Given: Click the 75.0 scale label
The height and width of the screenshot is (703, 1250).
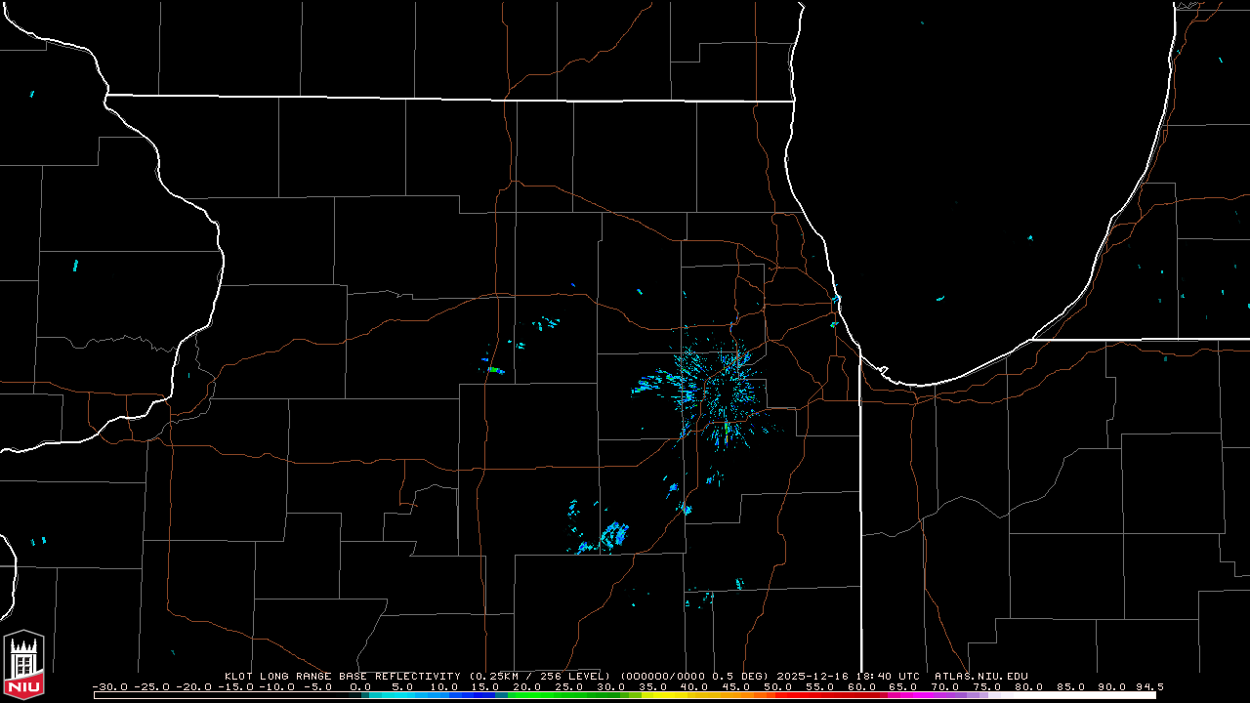Looking at the screenshot, I should point(987,686).
